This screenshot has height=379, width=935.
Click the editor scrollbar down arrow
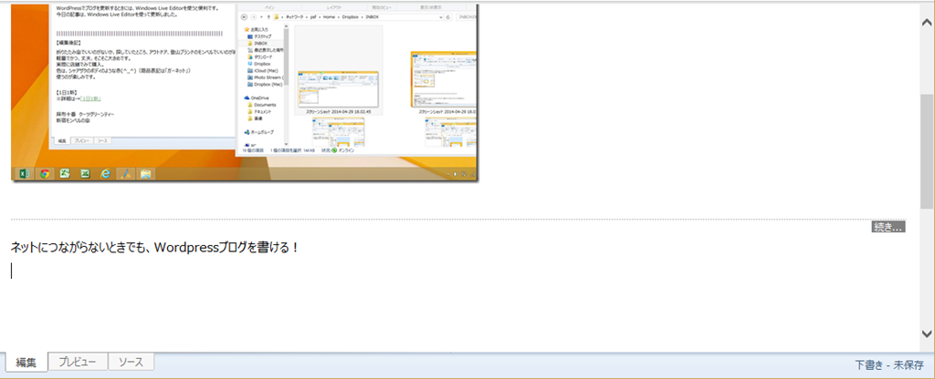point(927,333)
